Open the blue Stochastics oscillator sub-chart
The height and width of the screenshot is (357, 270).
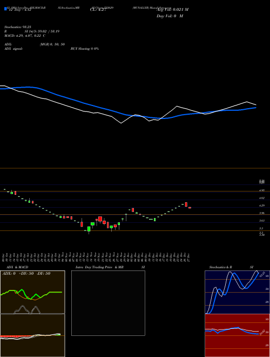point(237,292)
